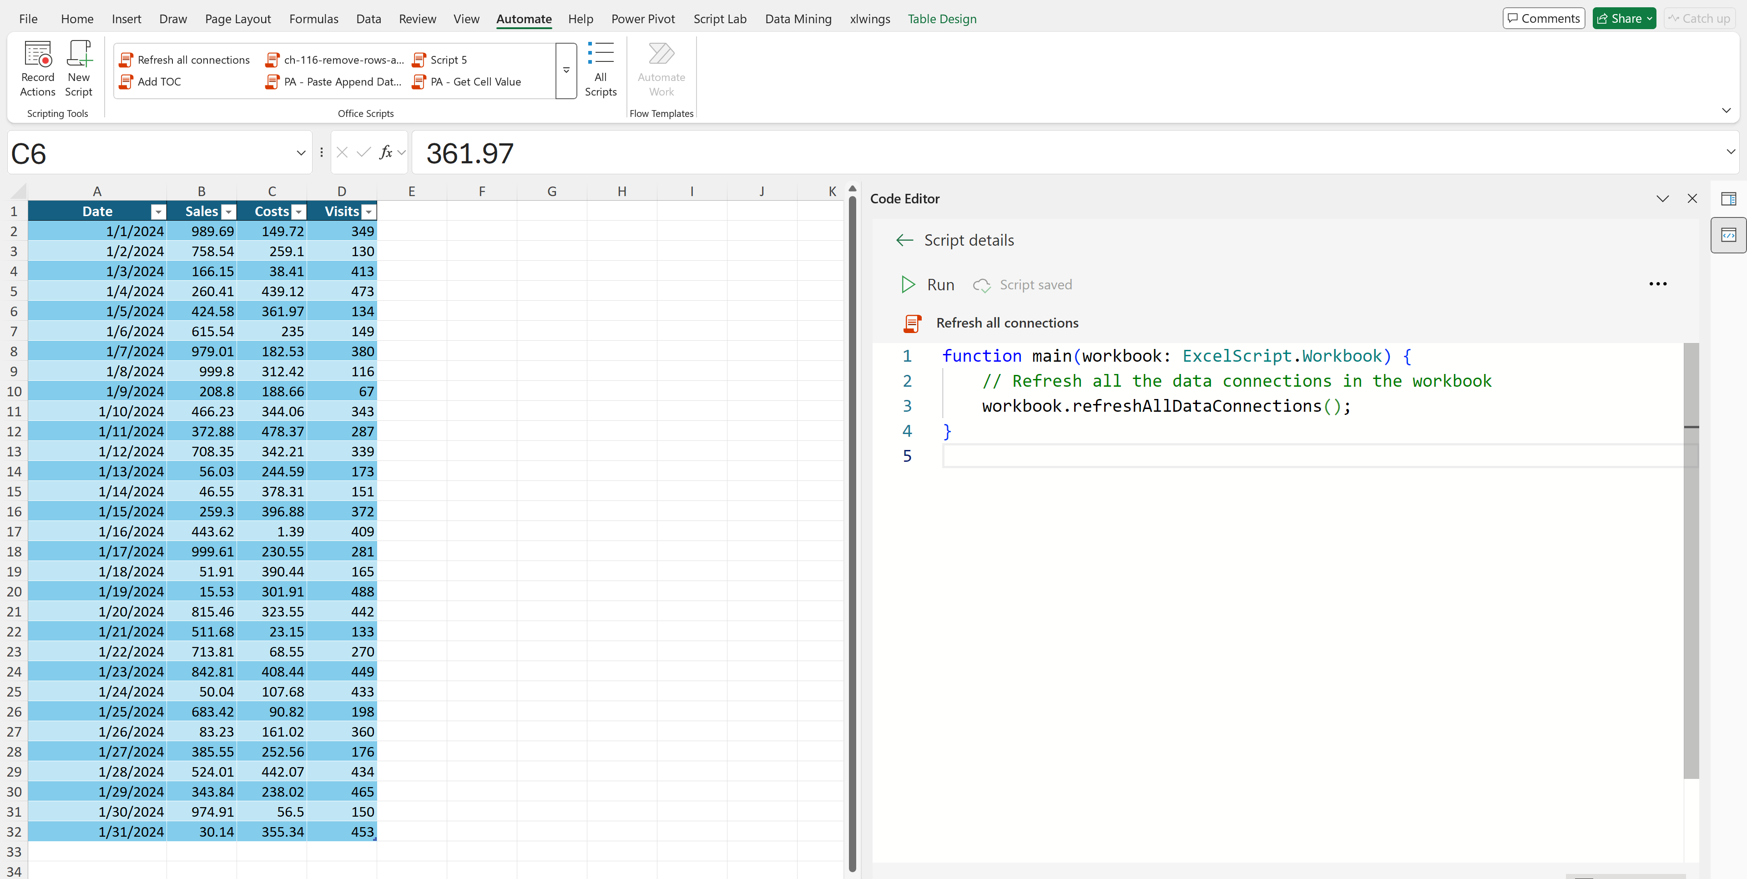The image size is (1747, 879).
Task: Click the Record Actions icon
Action: click(x=37, y=54)
